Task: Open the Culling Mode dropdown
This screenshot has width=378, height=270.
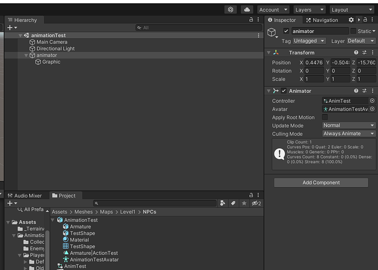Action: (348, 133)
